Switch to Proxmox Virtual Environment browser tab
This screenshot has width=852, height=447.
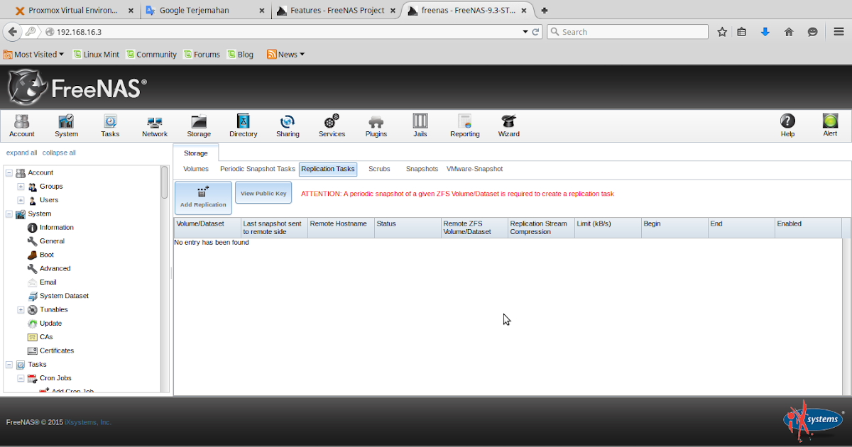pyautogui.click(x=75, y=10)
